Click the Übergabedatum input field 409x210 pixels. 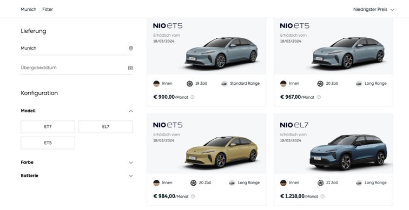tap(77, 67)
